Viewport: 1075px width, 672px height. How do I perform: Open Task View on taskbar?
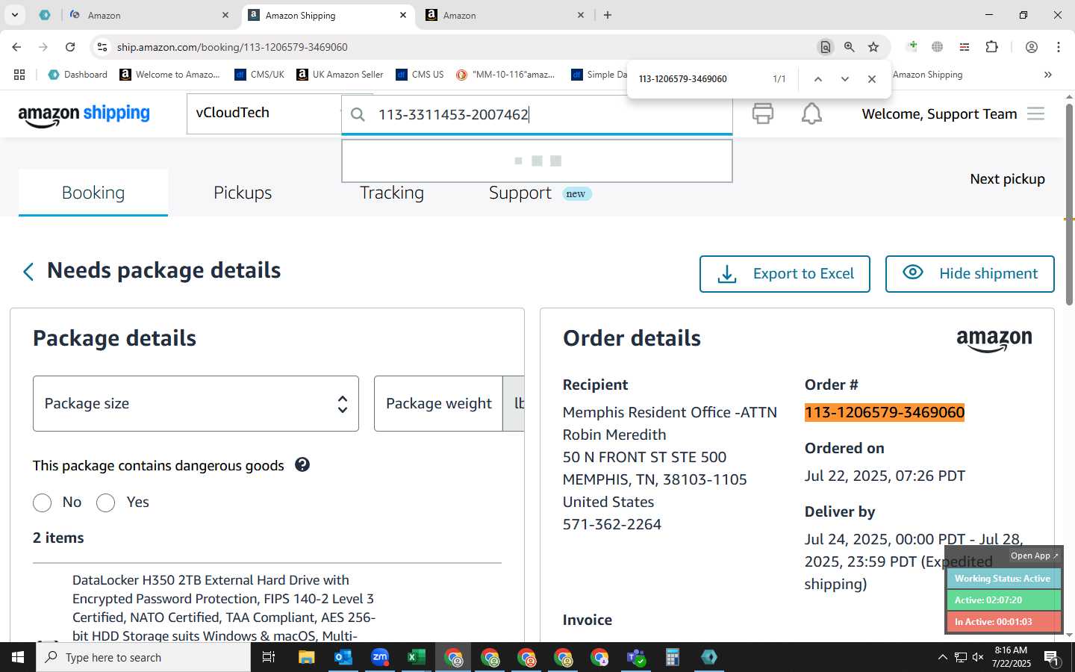pos(269,657)
